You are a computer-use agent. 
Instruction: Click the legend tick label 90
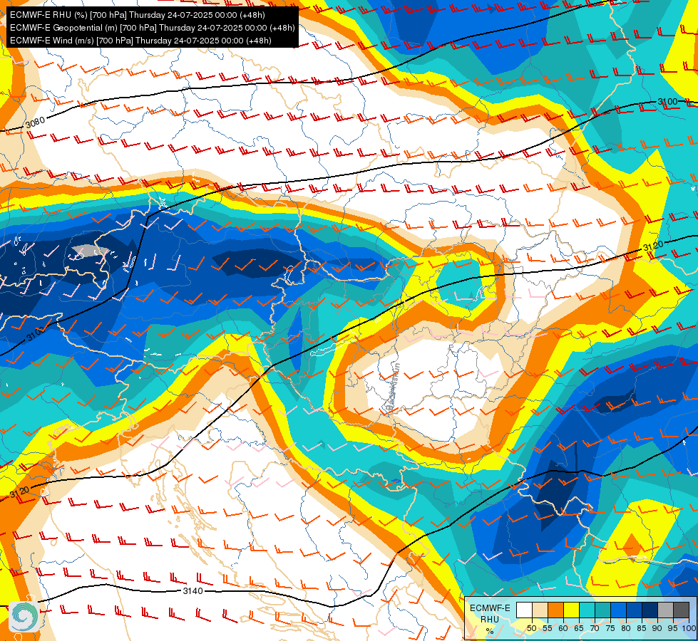click(657, 628)
